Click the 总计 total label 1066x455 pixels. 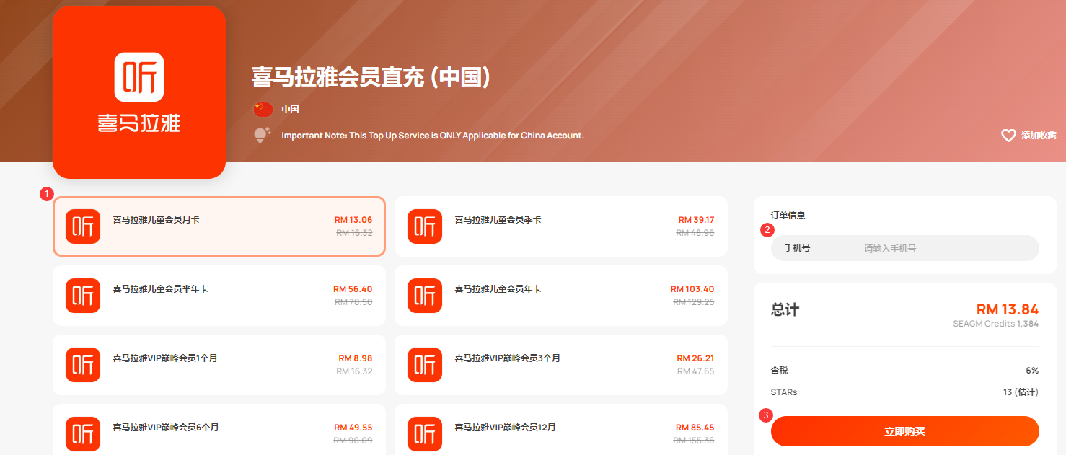point(785,309)
